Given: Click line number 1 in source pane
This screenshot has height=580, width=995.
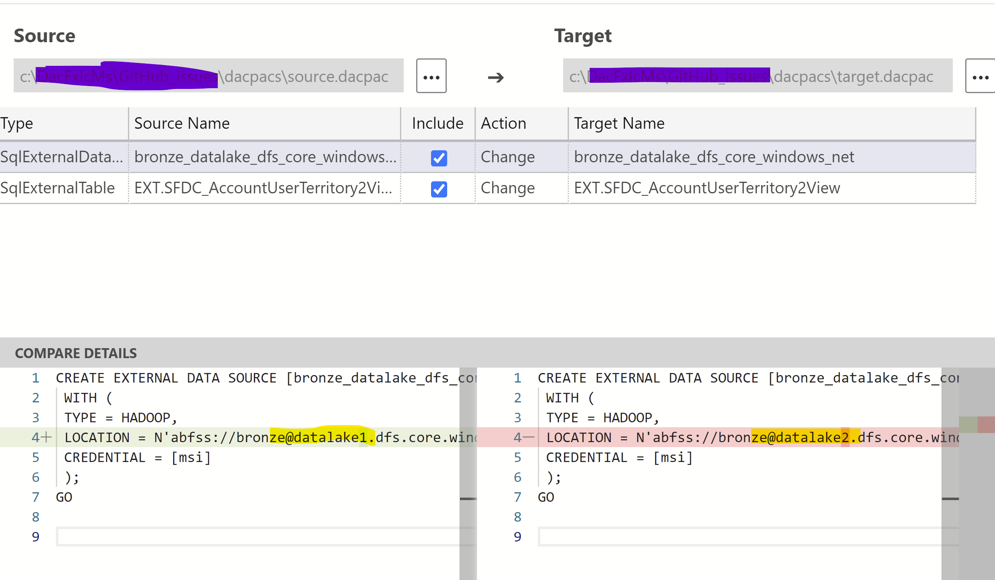Looking at the screenshot, I should coord(36,378).
